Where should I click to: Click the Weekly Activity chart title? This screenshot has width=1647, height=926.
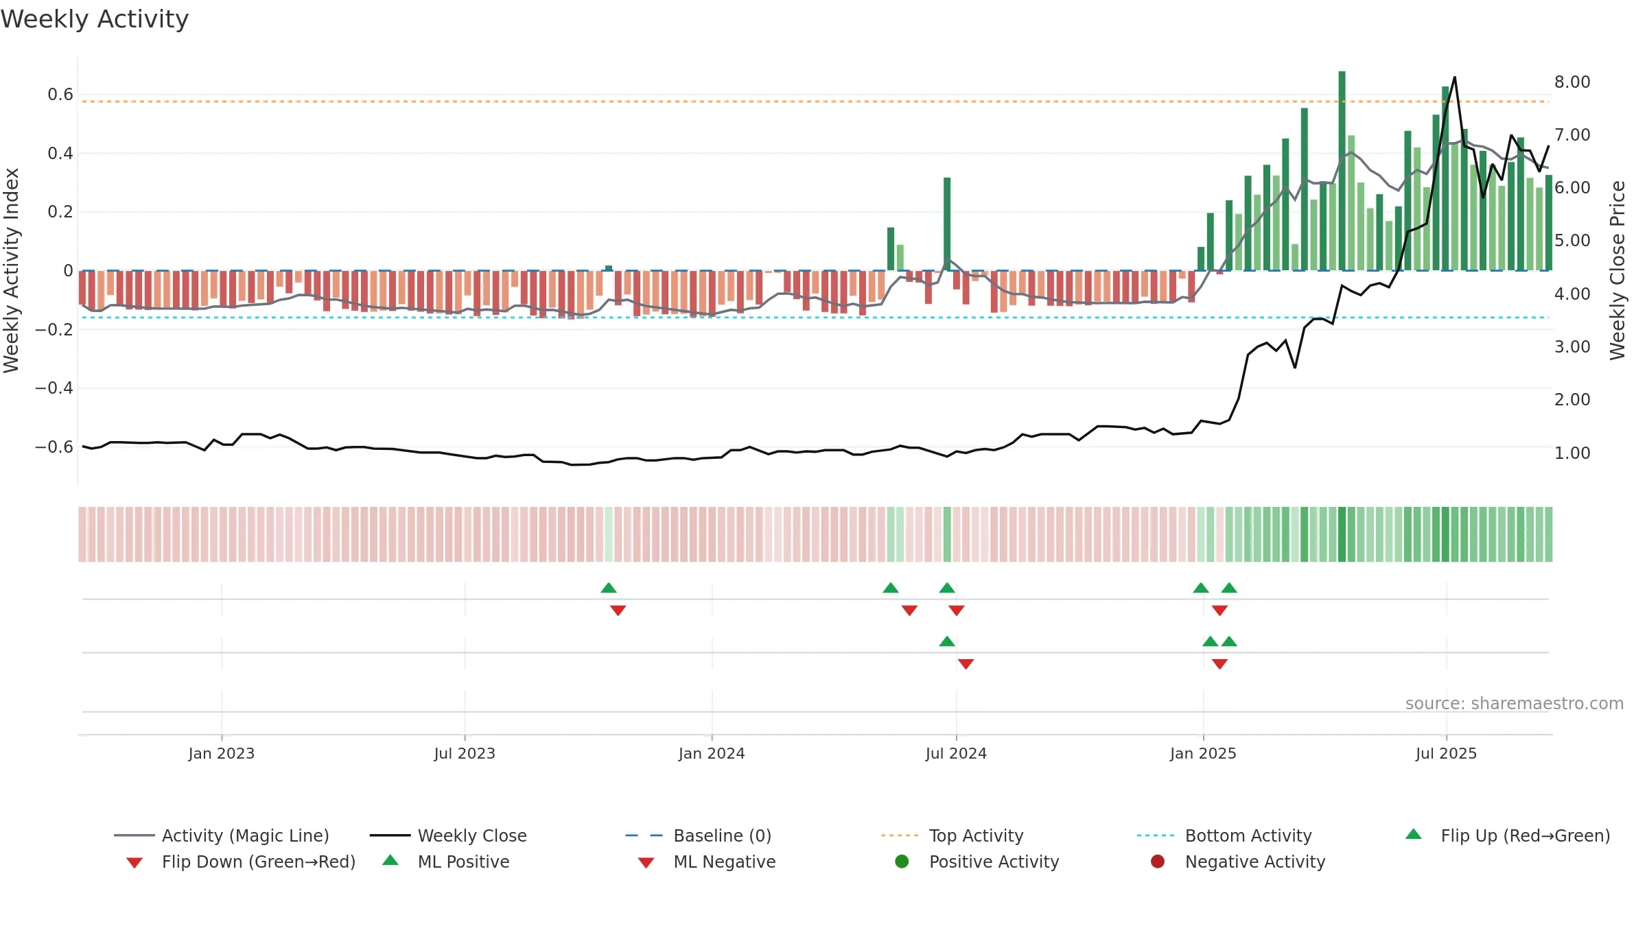95,19
